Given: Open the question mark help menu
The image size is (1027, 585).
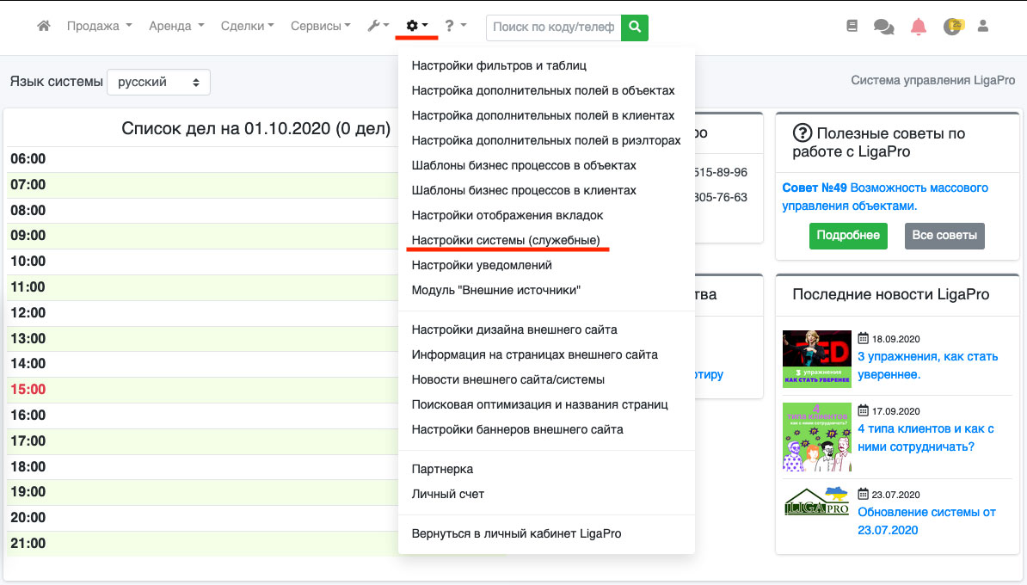Looking at the screenshot, I should click(455, 27).
